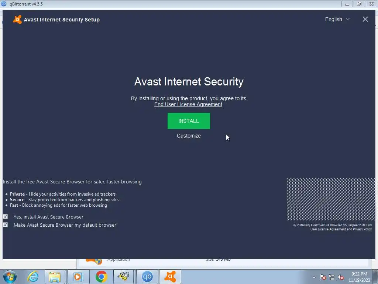Screen dimensions: 378x284
Task: Launch Internet Explorer from the taskbar
Action: [33, 277]
